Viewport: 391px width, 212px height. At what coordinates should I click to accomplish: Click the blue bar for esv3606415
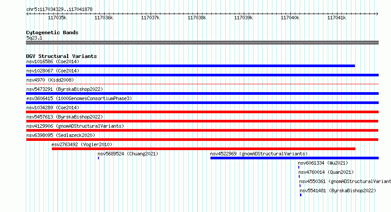(202, 103)
